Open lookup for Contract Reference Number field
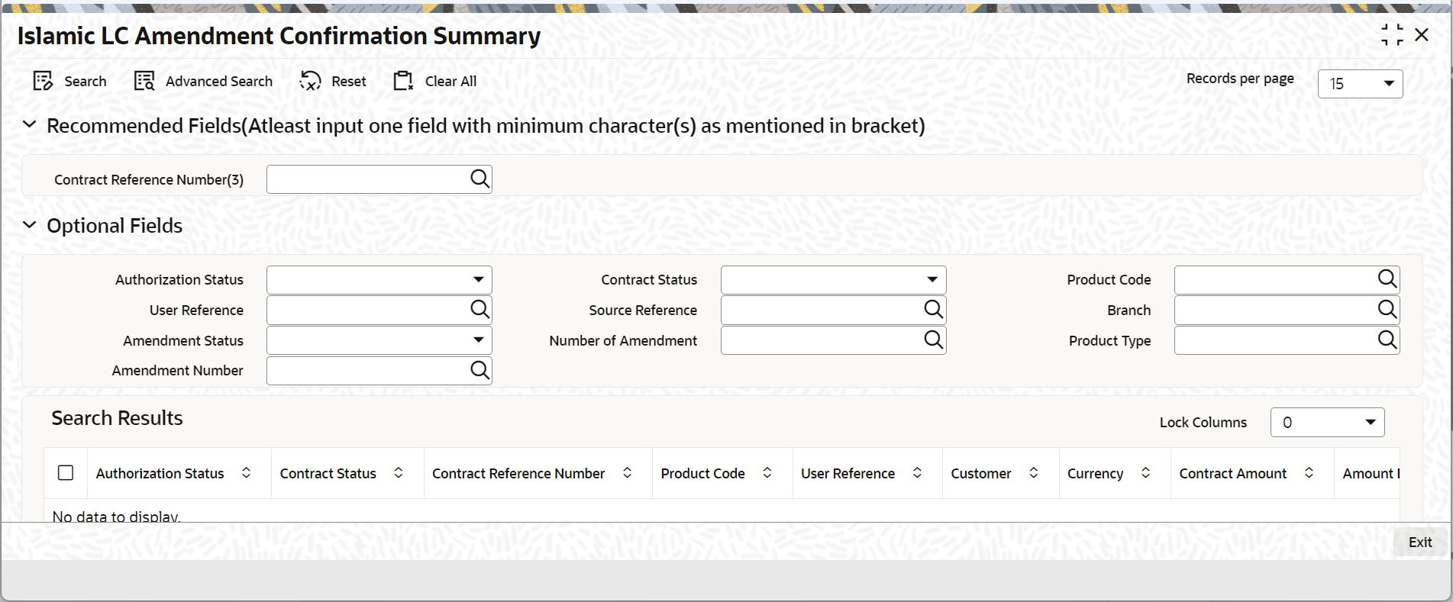Viewport: 1453px width, 602px height. click(479, 179)
